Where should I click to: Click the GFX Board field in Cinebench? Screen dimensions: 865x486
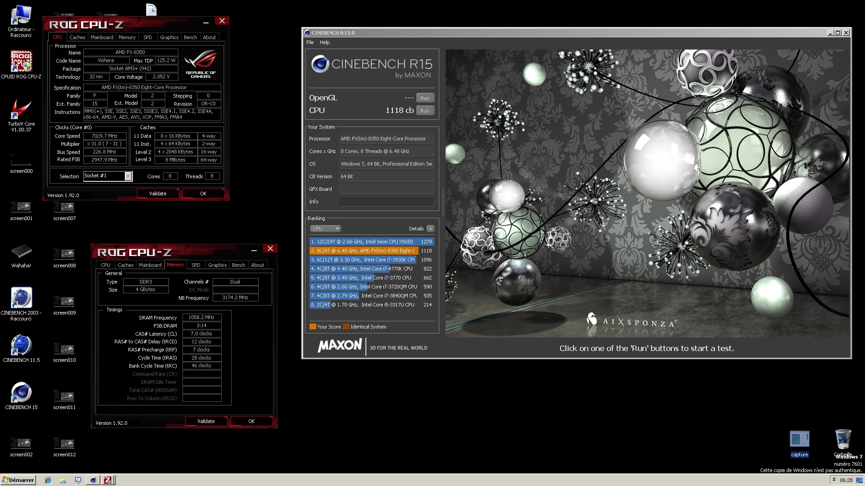386,189
